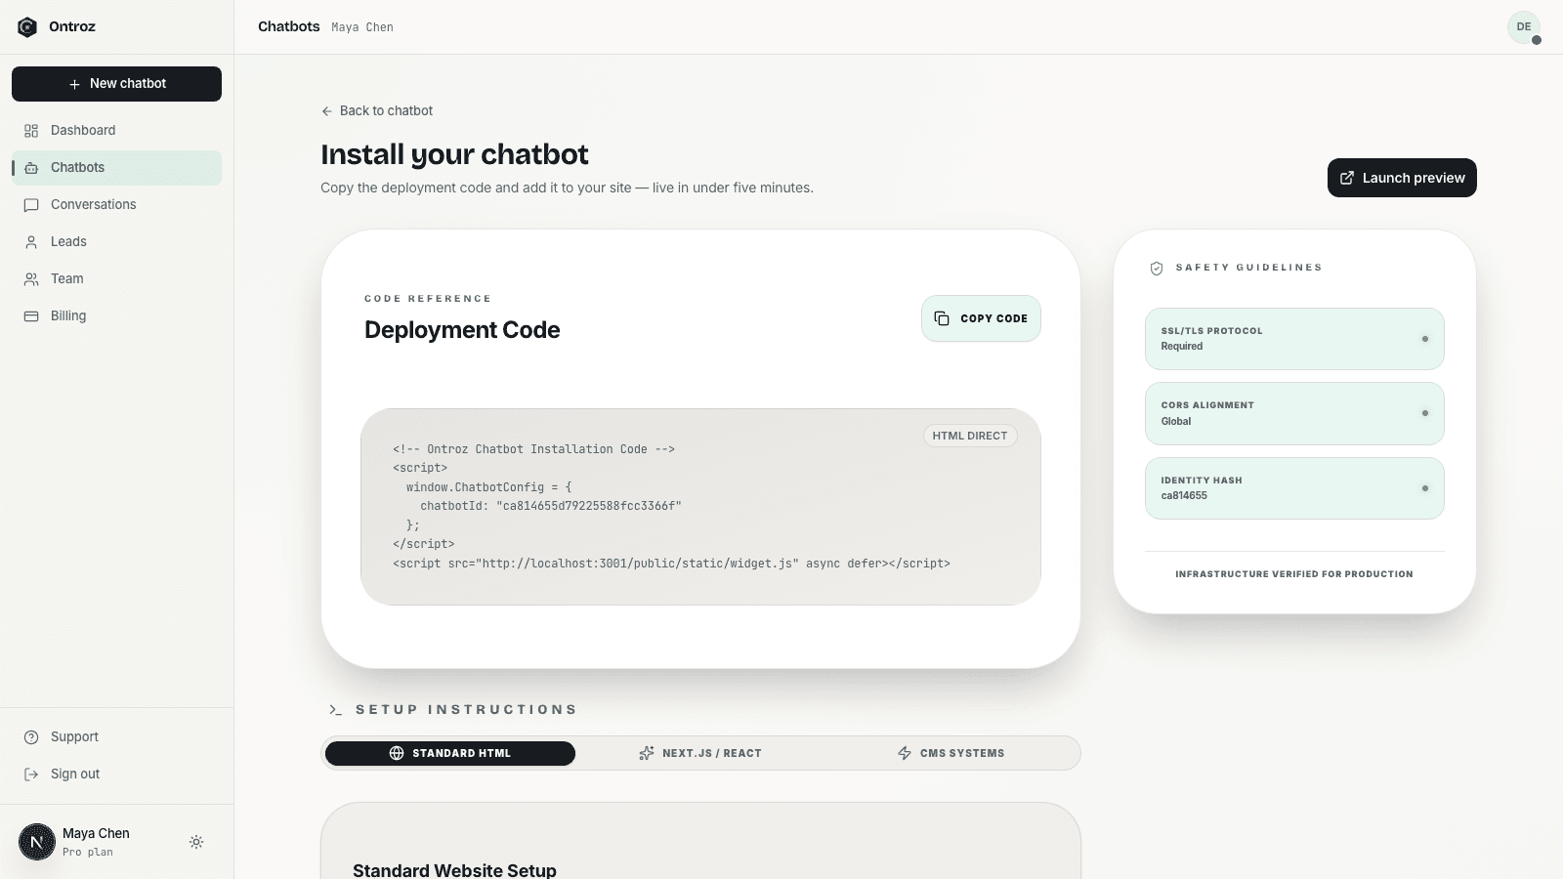Image resolution: width=1563 pixels, height=879 pixels.
Task: Click the Installation Code comment line
Action: [x=534, y=449]
